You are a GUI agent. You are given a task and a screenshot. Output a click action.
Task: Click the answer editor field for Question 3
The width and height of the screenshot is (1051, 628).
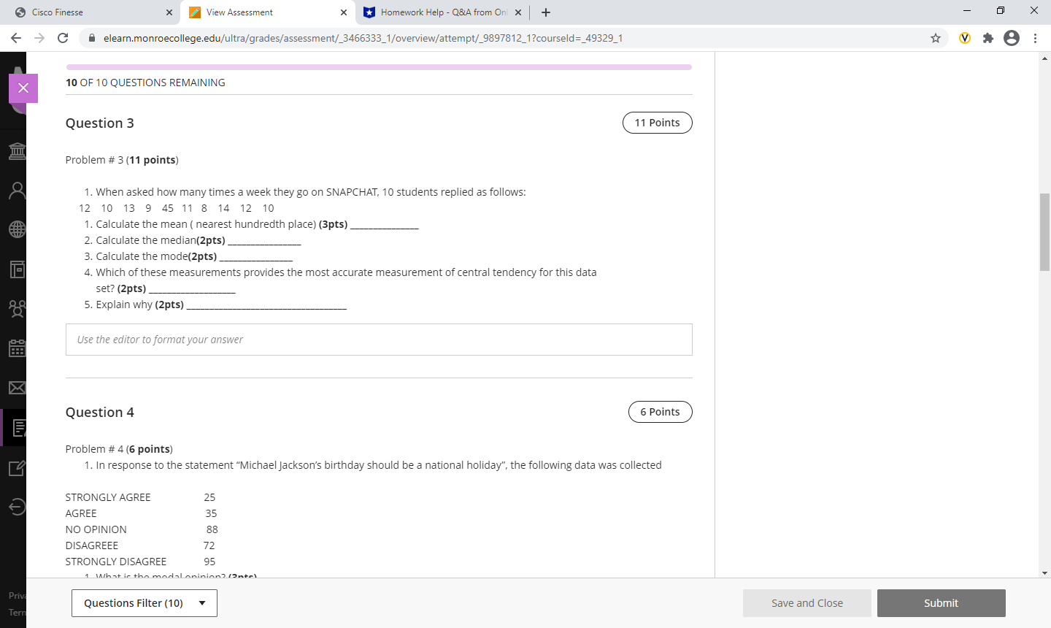point(379,339)
